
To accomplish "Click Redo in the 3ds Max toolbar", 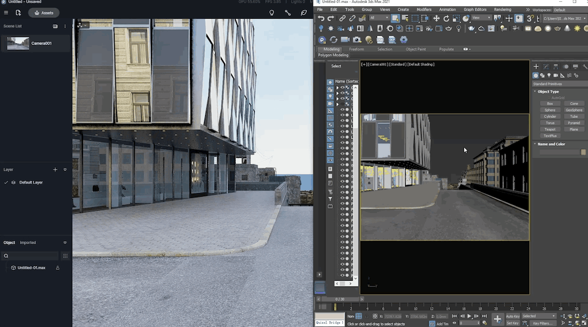I will point(330,18).
